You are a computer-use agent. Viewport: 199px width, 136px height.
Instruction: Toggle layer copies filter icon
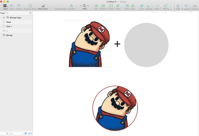26,133
